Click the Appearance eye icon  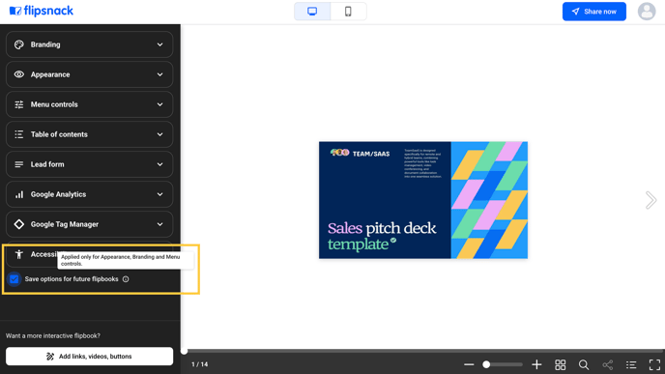click(19, 74)
